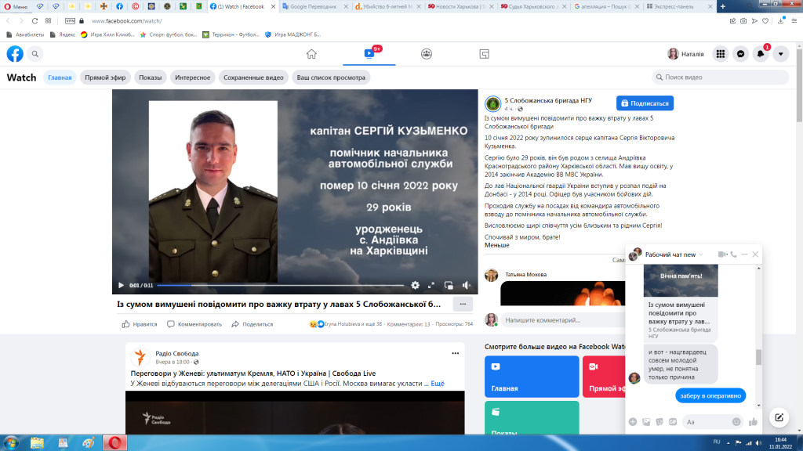Image resolution: width=803 pixels, height=451 pixels.
Task: Play the video with the play button
Action: [x=121, y=285]
